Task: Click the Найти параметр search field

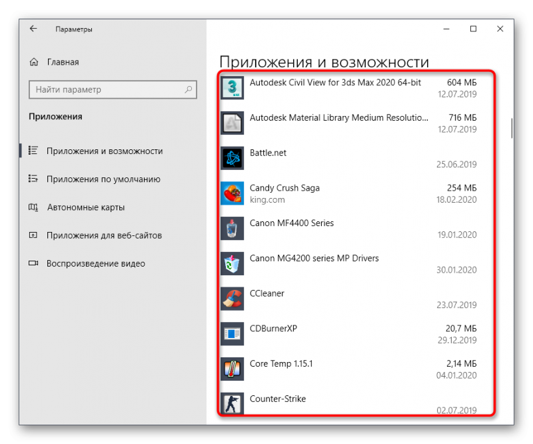Action: (113, 89)
